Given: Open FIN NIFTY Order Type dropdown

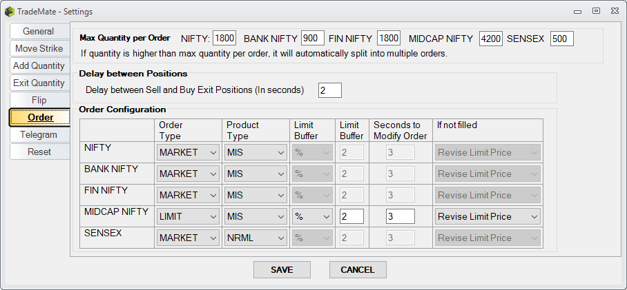Looking at the screenshot, I should point(188,195).
